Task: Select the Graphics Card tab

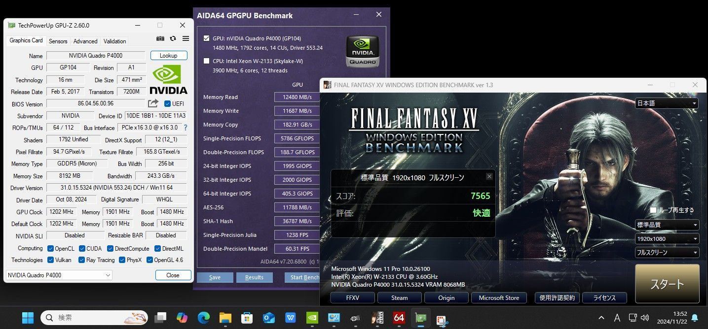Action: tap(26, 40)
